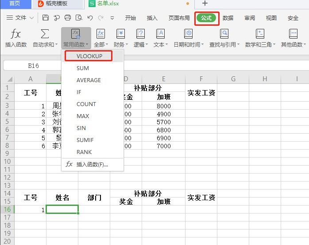Open the 全部 all functions icon
Screen dimensions: 309x245
click(x=100, y=34)
